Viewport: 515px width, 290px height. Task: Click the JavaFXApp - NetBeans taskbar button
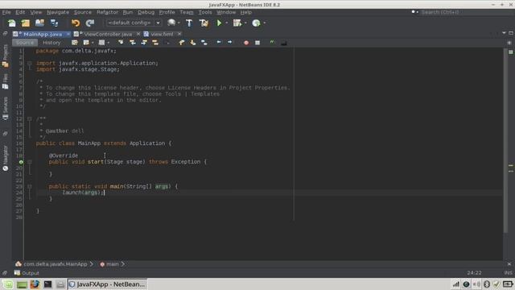tap(107, 284)
